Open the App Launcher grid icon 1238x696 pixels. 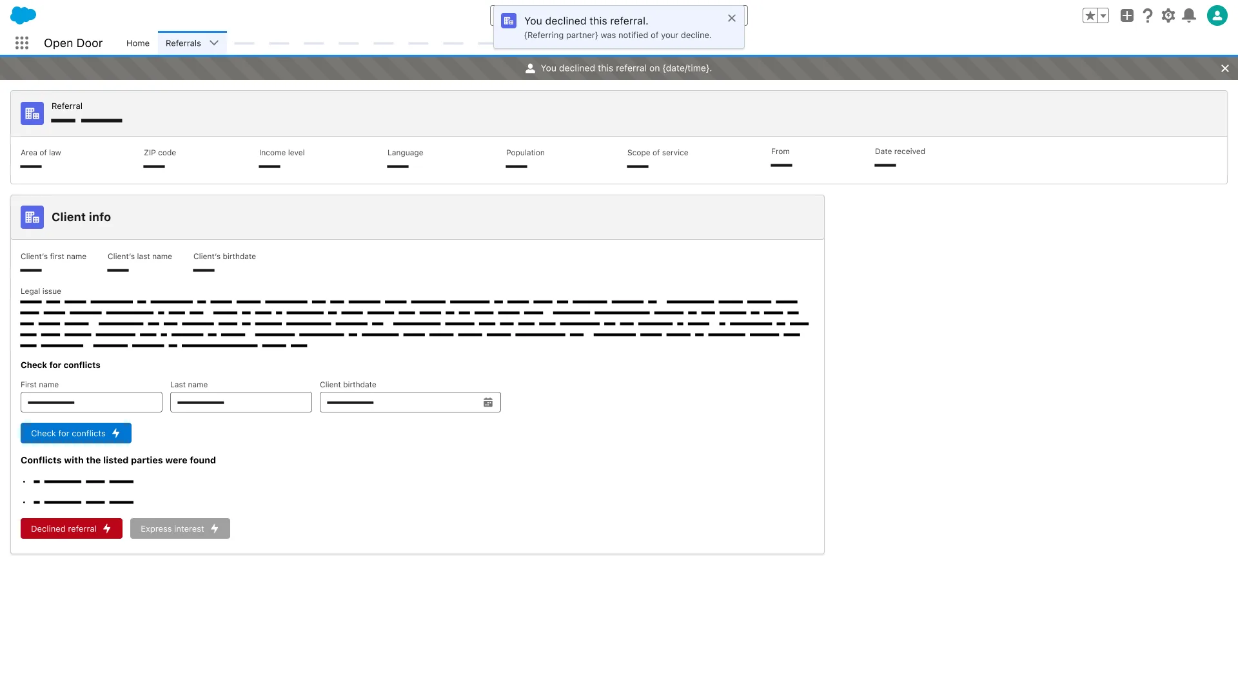coord(22,43)
